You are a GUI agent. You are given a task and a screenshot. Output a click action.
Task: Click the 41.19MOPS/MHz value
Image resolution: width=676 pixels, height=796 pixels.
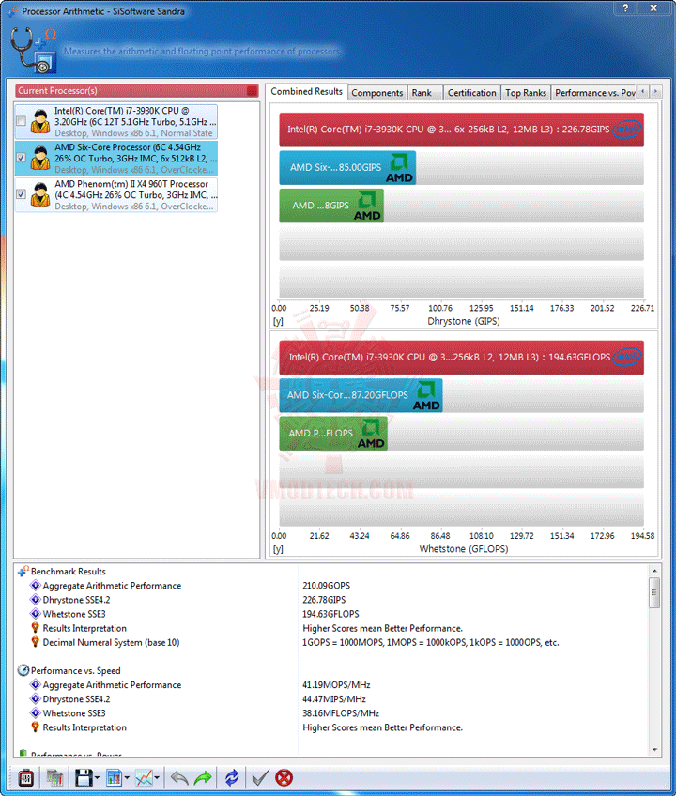click(336, 685)
